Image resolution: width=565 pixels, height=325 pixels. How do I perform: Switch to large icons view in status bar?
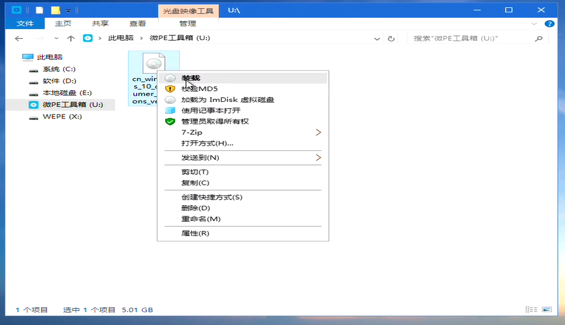547,310
